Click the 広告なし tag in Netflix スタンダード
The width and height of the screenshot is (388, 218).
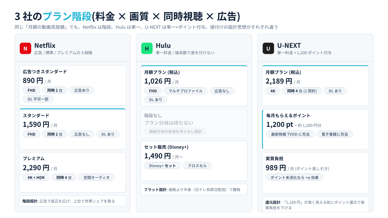pyautogui.click(x=82, y=134)
